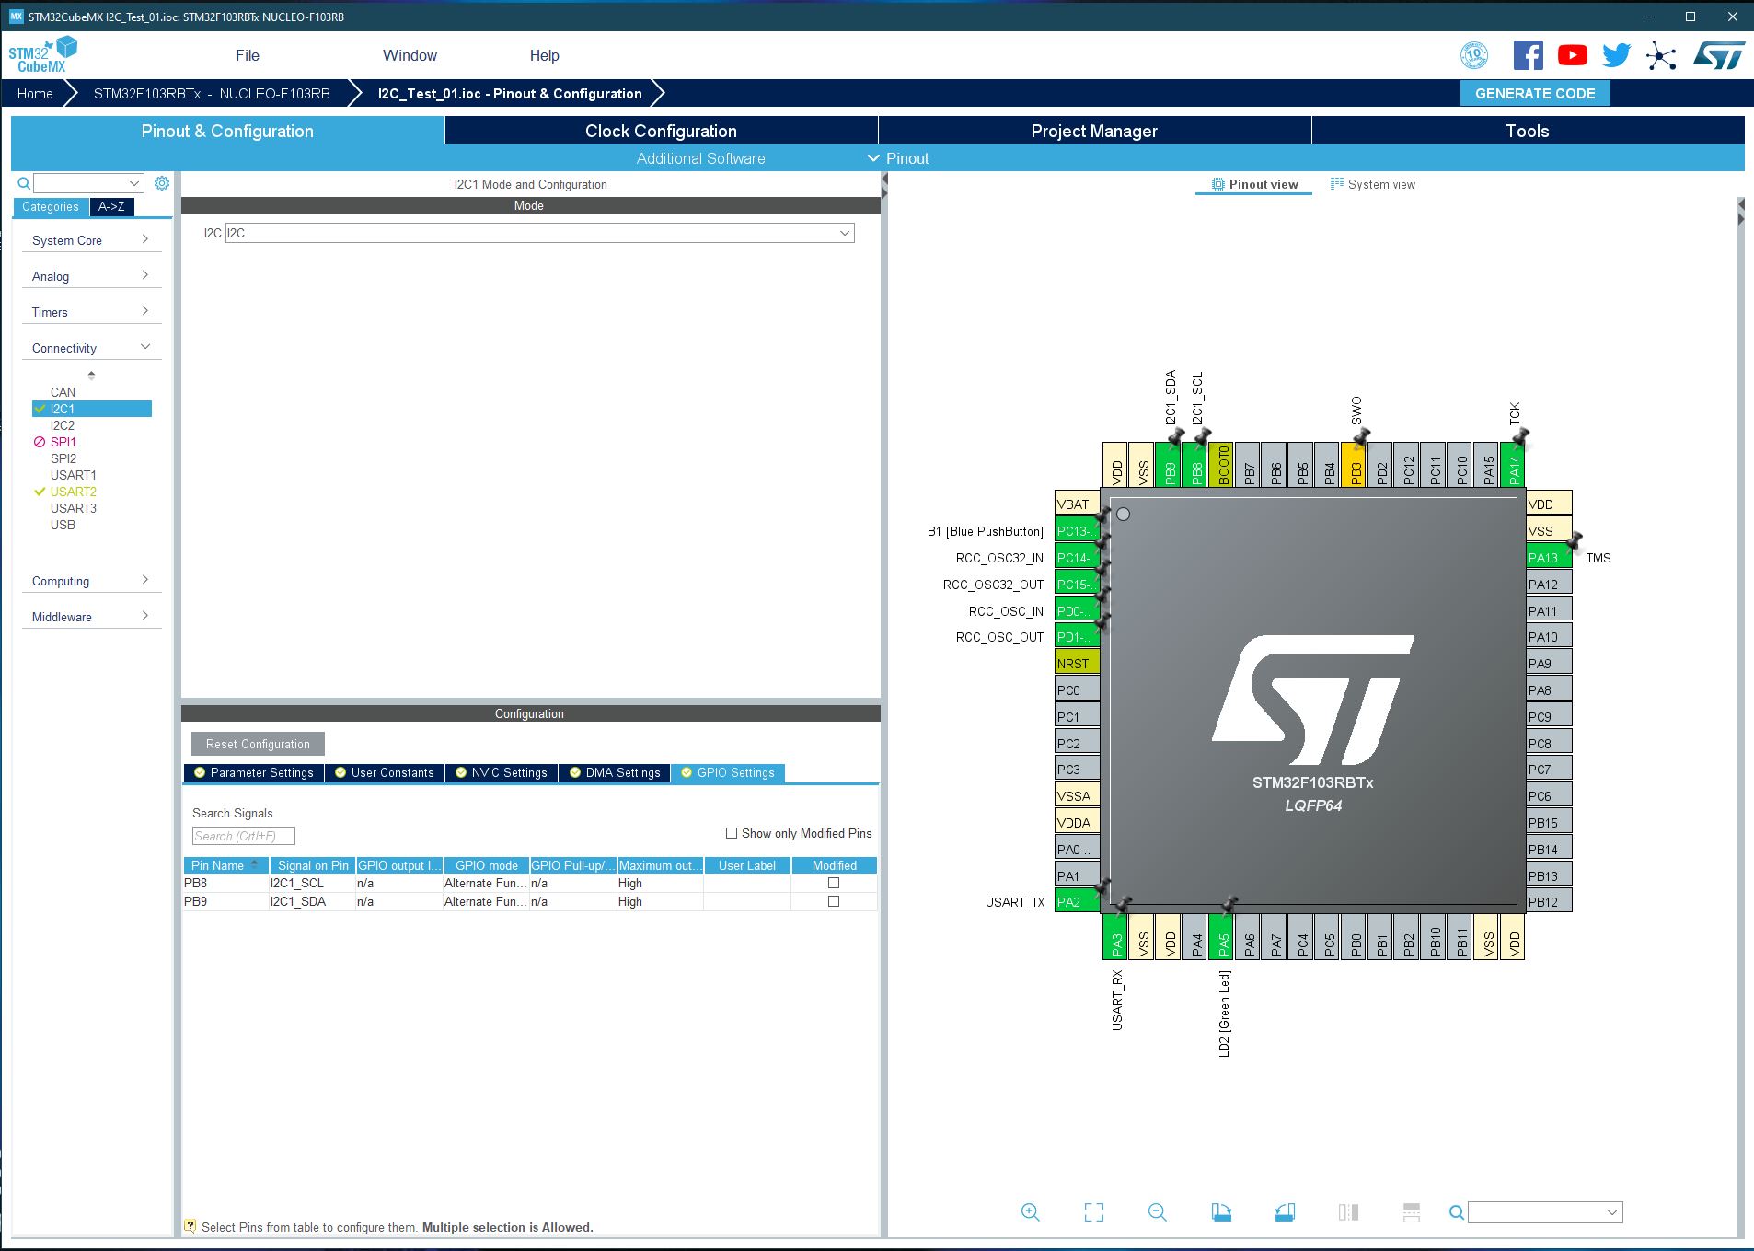Expand the Computing category
The width and height of the screenshot is (1754, 1251).
[x=91, y=581]
